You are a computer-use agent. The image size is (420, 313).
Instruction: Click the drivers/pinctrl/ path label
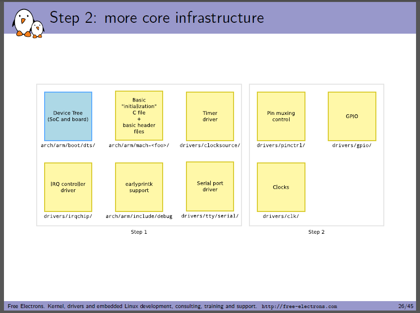pos(281,145)
